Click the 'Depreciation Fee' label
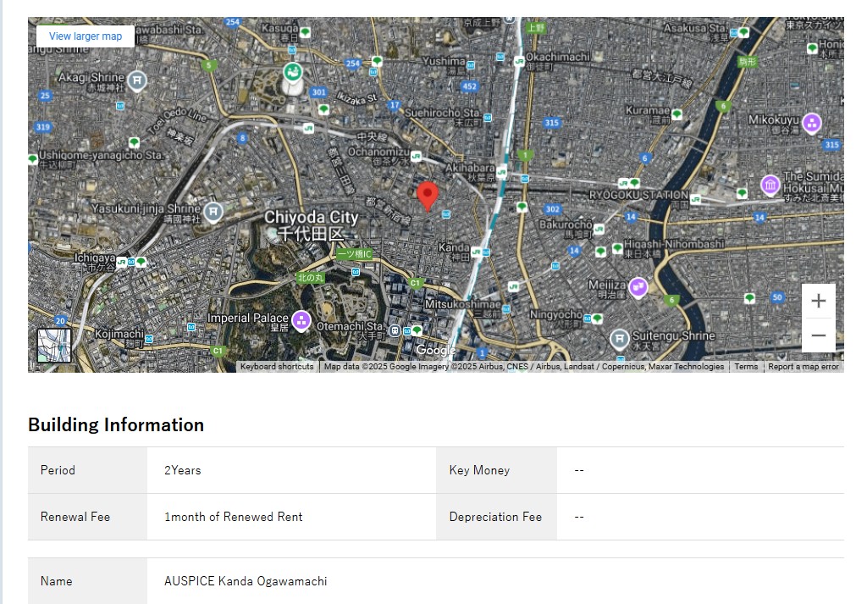This screenshot has width=867, height=604. [495, 517]
